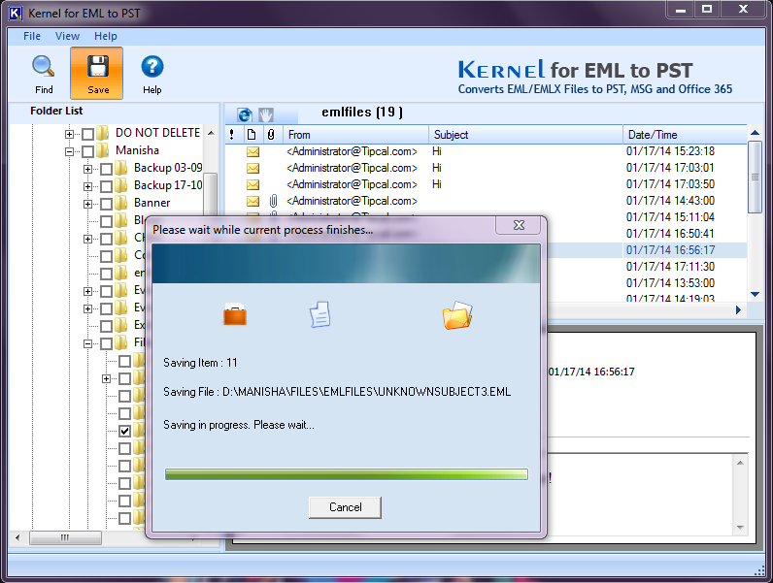Check the Banner folder checkbox
This screenshot has width=773, height=583.
pyautogui.click(x=106, y=204)
